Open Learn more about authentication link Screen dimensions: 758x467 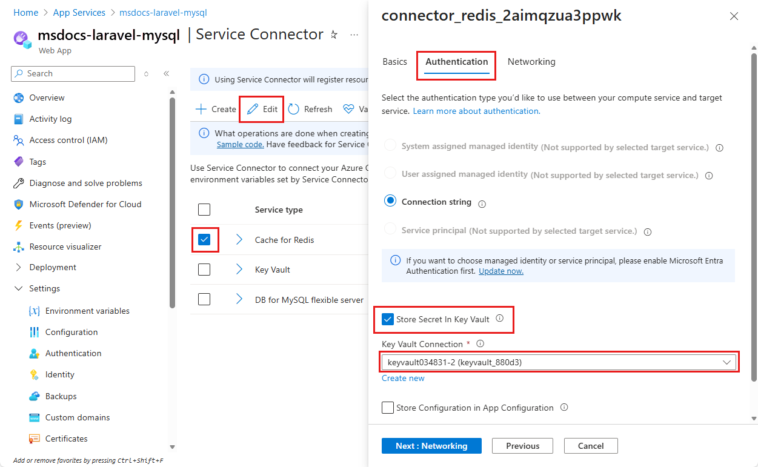476,111
